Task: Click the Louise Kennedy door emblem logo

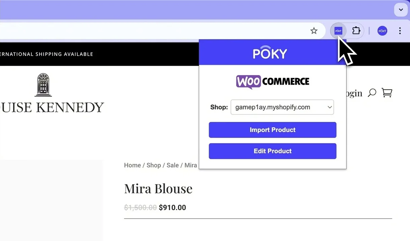Action: (x=43, y=85)
